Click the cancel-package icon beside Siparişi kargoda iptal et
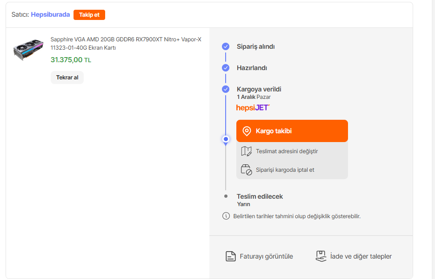 tap(246, 170)
